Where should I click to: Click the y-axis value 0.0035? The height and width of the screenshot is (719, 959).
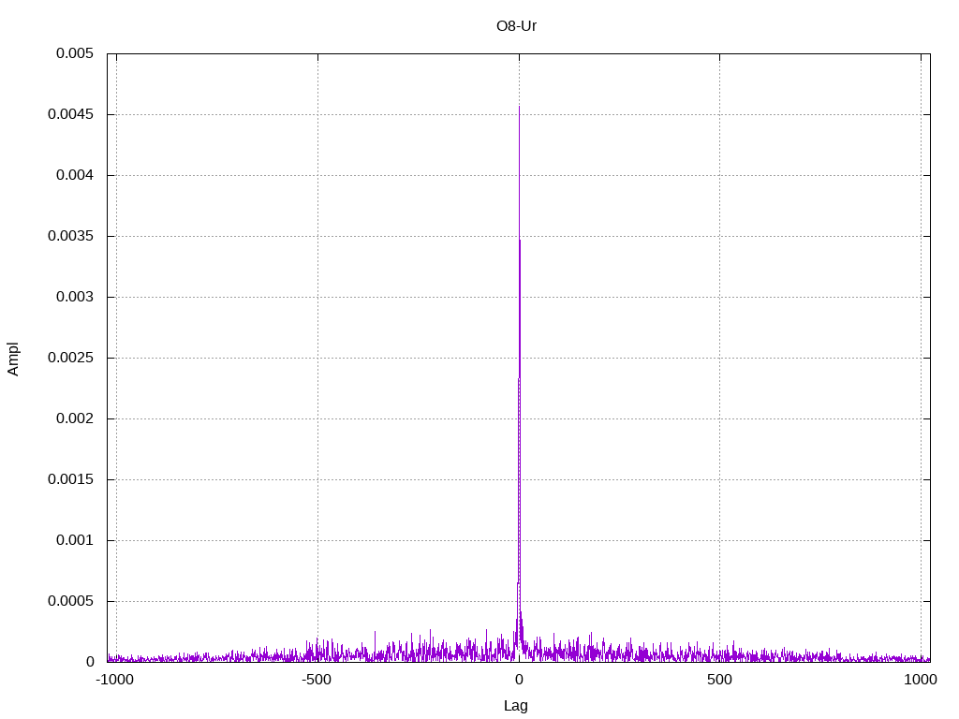point(70,236)
